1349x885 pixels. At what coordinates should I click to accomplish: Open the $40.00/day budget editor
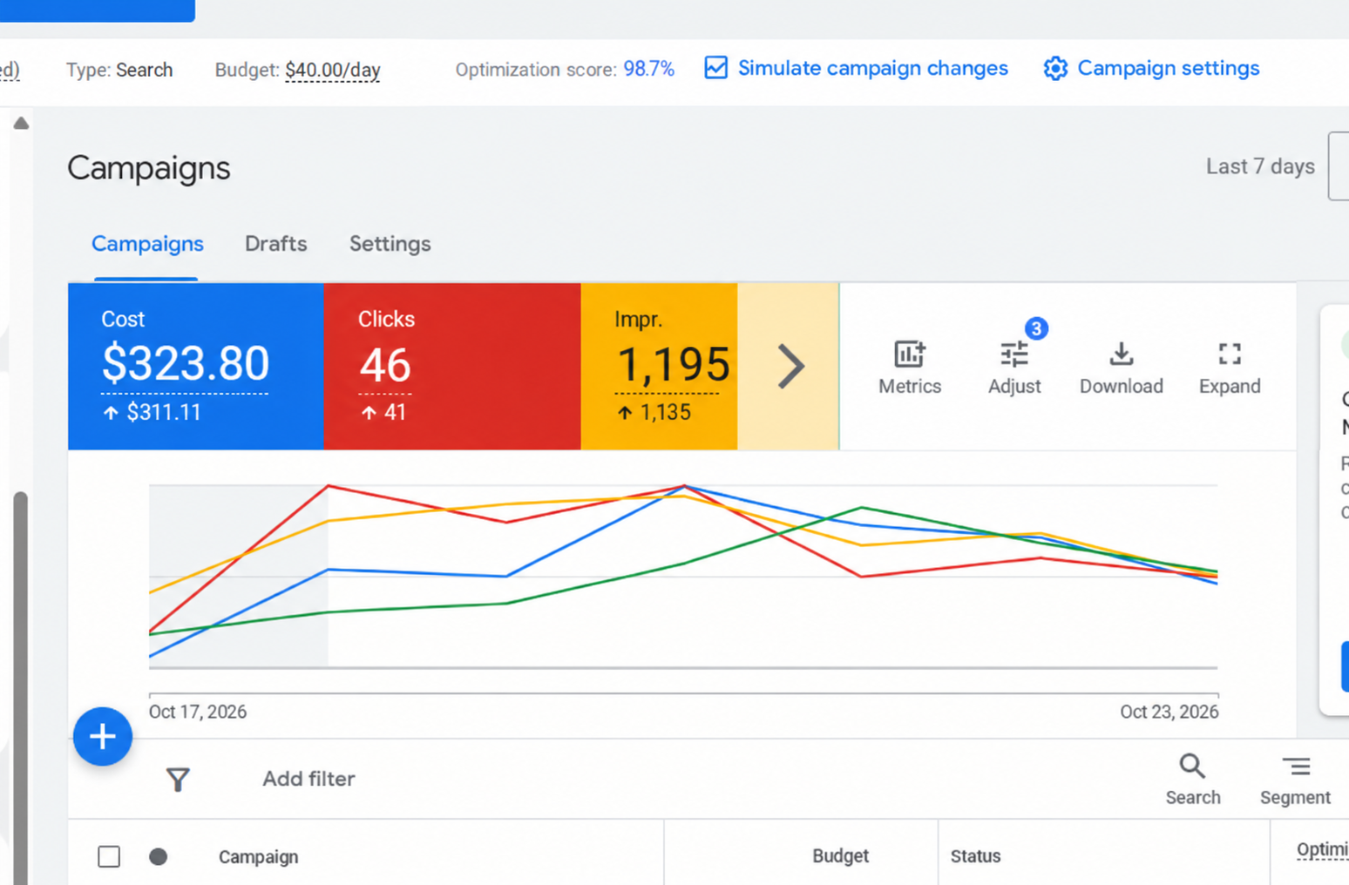[x=333, y=70]
